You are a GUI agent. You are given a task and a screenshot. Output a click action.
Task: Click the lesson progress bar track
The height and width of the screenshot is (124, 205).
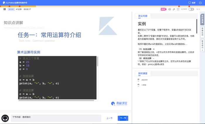coord(102,6)
